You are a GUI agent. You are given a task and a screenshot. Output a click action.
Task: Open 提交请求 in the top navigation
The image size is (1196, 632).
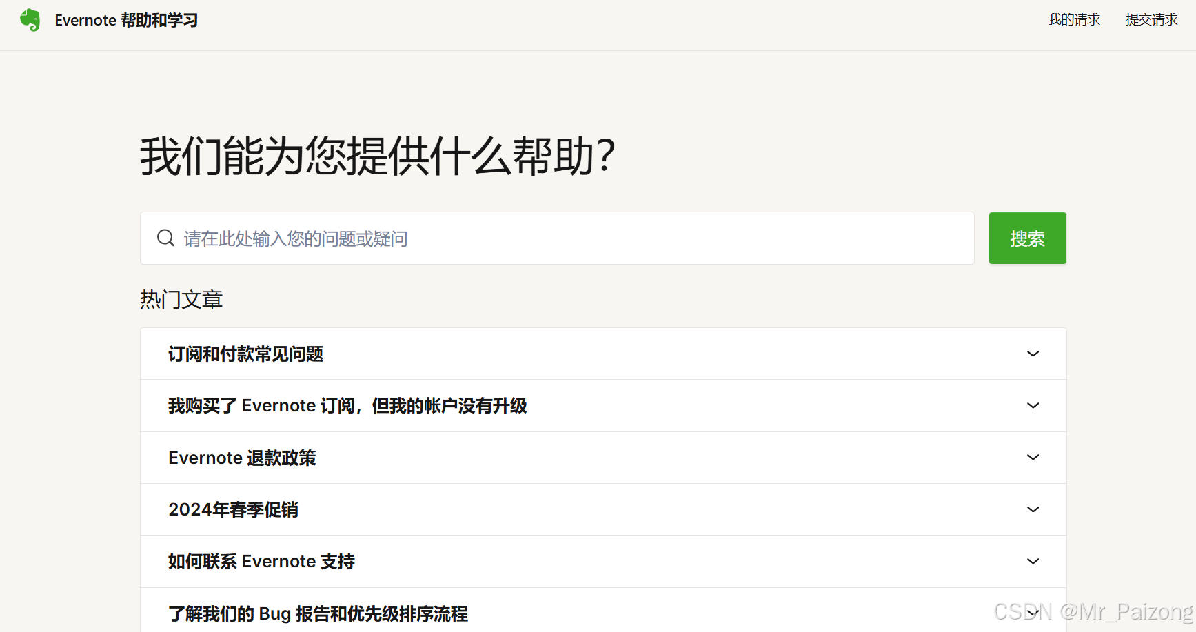coord(1152,20)
